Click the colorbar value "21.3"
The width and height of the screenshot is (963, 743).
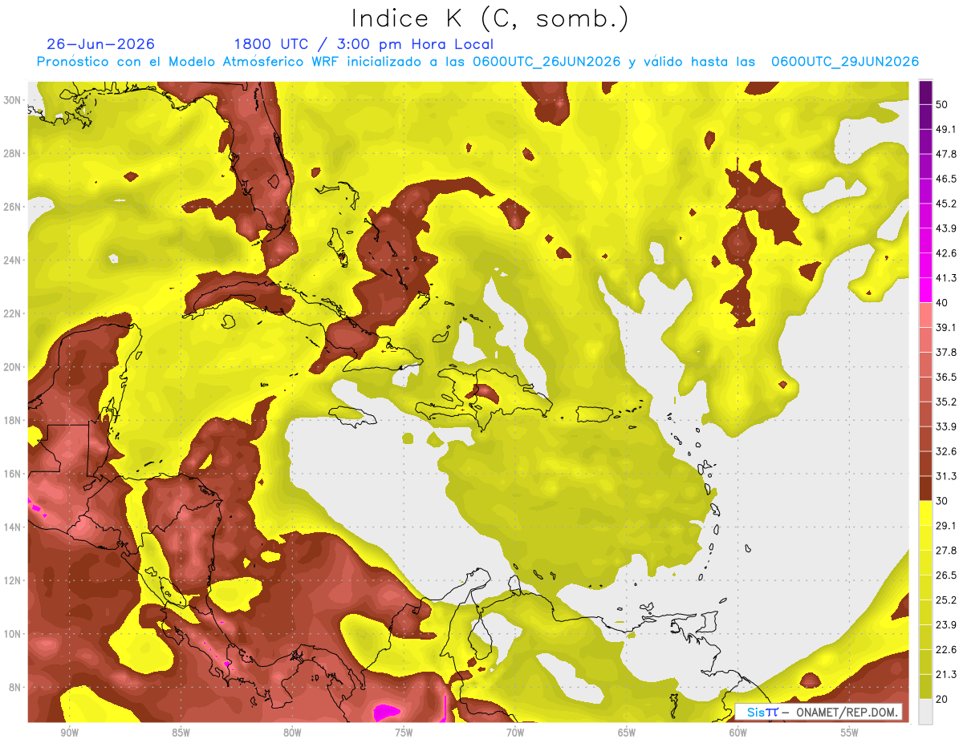click(x=946, y=675)
